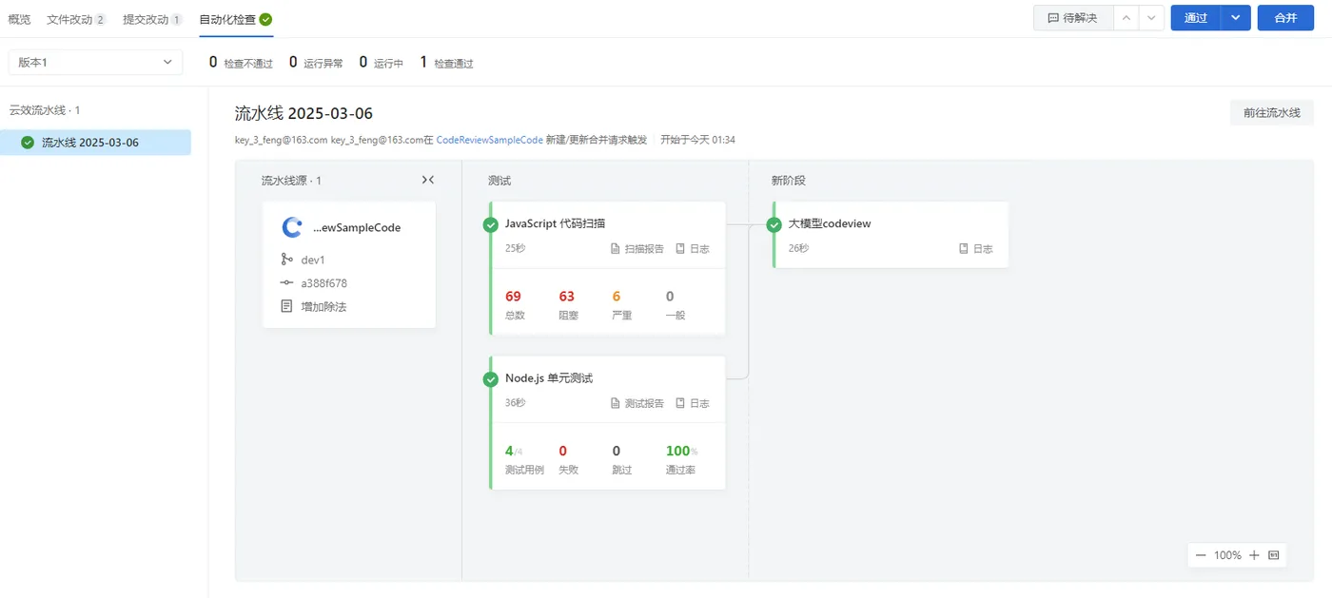The height and width of the screenshot is (598, 1332).
Task: Open 测试报告 for Node.js unit test
Action: pyautogui.click(x=637, y=403)
